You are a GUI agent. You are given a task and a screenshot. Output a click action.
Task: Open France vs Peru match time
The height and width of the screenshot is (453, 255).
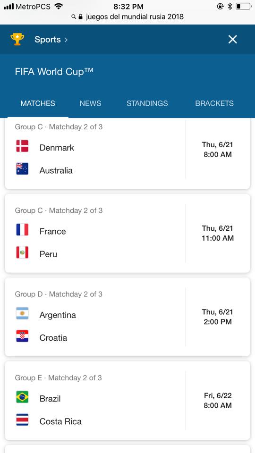pos(217,233)
